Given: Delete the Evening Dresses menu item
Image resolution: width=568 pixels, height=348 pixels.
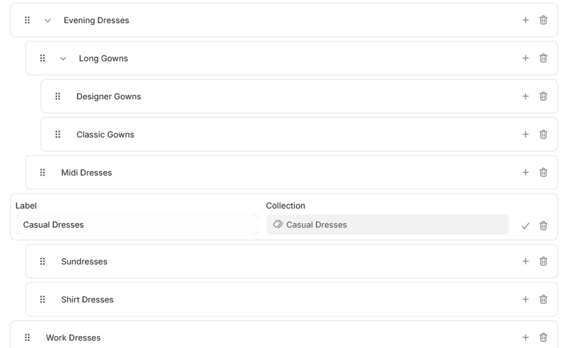Looking at the screenshot, I should coord(543,20).
